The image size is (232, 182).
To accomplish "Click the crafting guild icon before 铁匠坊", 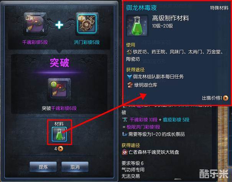I will (129, 52).
